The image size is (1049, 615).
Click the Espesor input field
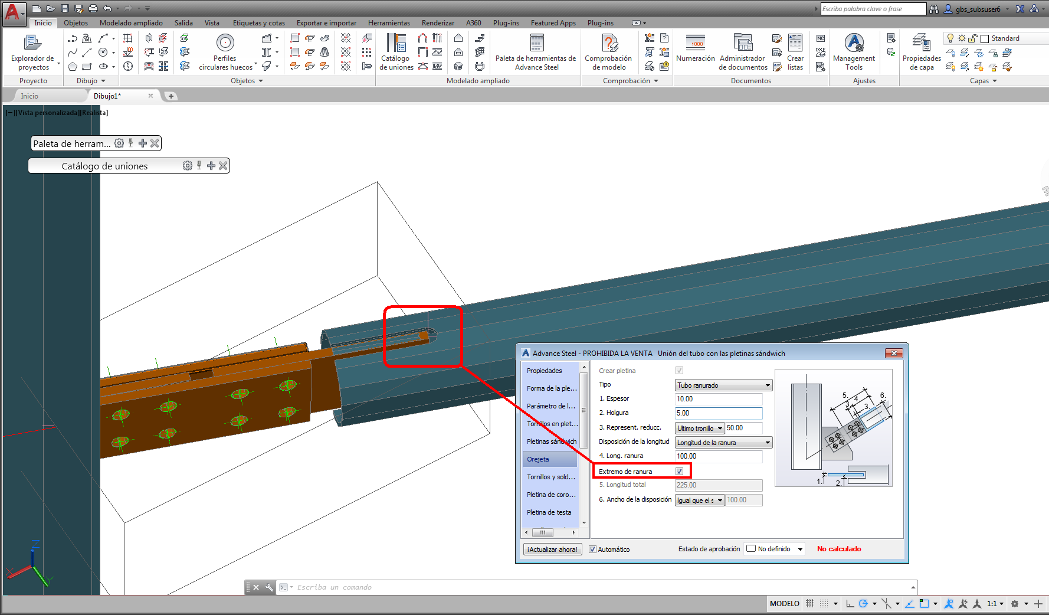coord(719,399)
